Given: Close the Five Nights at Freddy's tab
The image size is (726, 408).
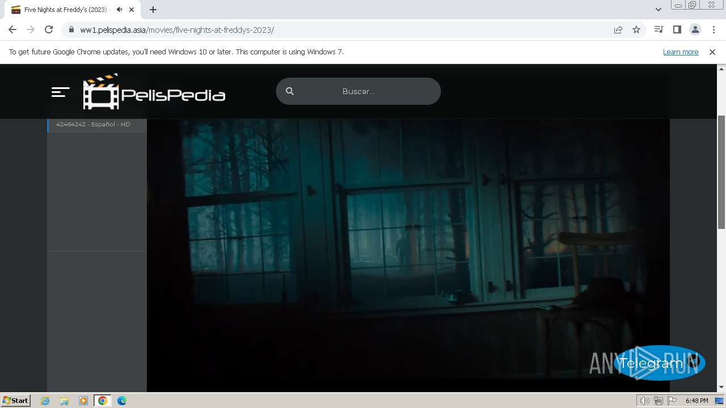Looking at the screenshot, I should coord(132,10).
